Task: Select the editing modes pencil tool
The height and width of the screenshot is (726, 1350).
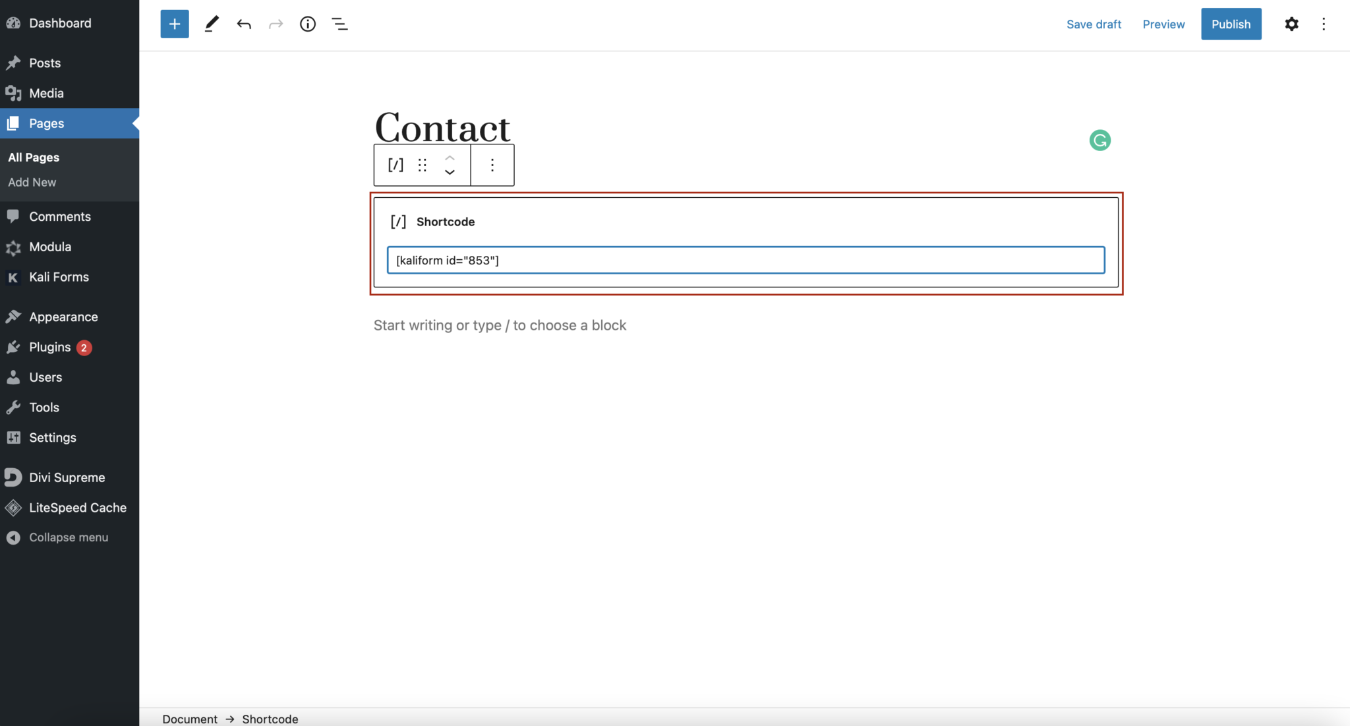Action: 211,24
